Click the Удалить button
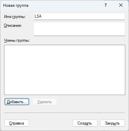Screen dimensions: 129x131 [44, 102]
